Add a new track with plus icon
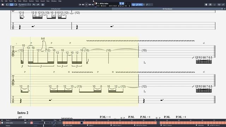Image resolution: width=226 pixels, height=127 pixels. pos(2,120)
